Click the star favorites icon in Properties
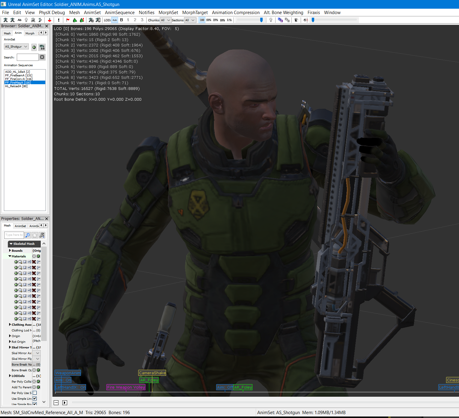 pos(35,235)
